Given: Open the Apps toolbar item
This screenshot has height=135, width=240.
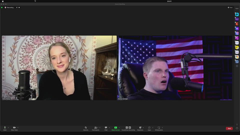Looking at the screenshot, I should 149,128.
